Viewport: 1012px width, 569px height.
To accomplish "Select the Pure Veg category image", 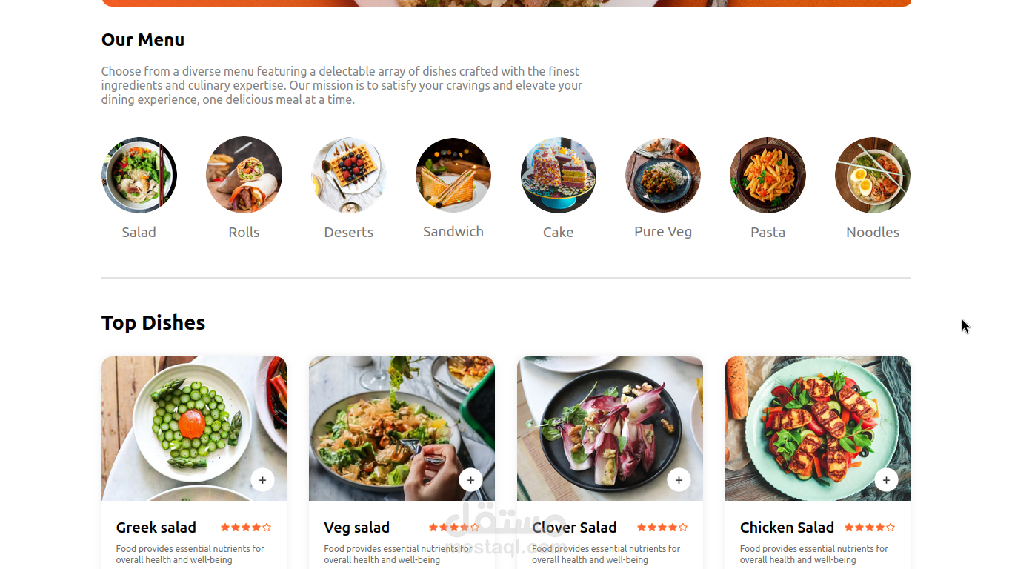I will click(663, 175).
